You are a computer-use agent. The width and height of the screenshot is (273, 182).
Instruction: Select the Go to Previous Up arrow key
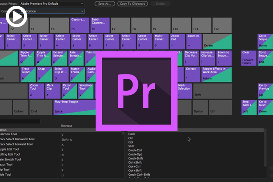[x=265, y=91]
